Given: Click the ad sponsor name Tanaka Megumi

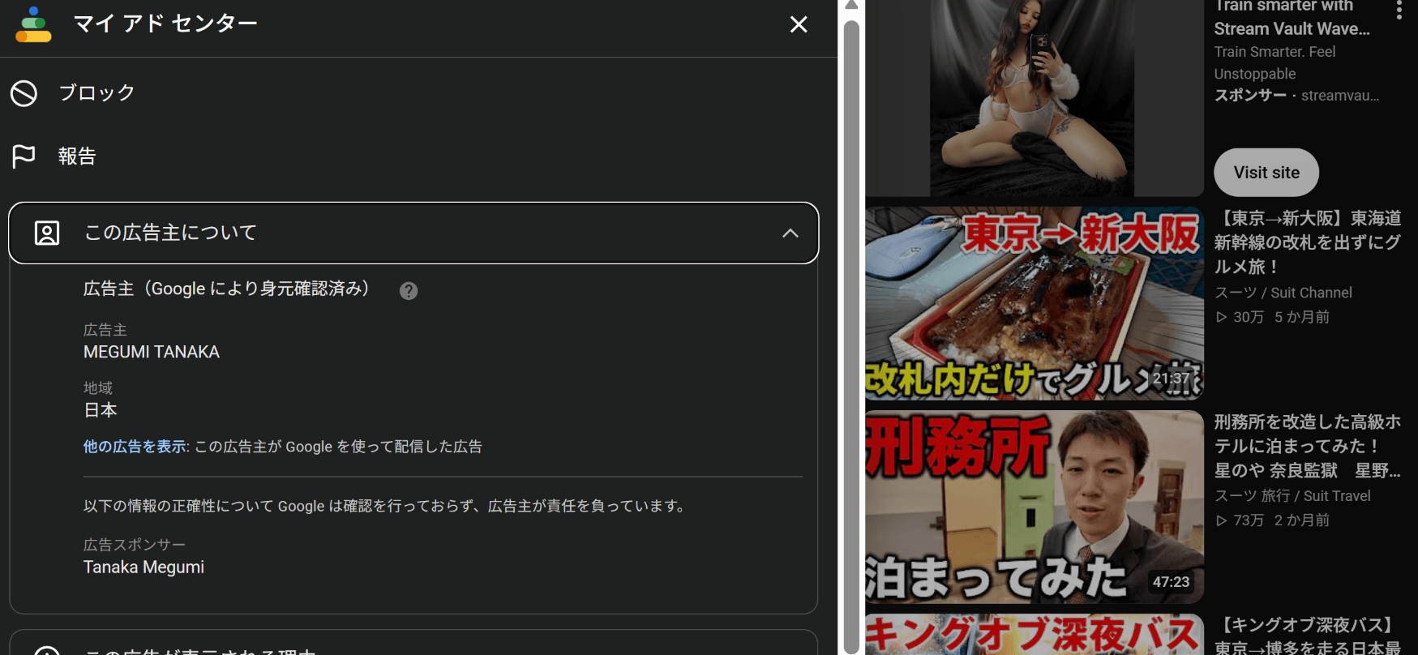Looking at the screenshot, I should pyautogui.click(x=144, y=567).
